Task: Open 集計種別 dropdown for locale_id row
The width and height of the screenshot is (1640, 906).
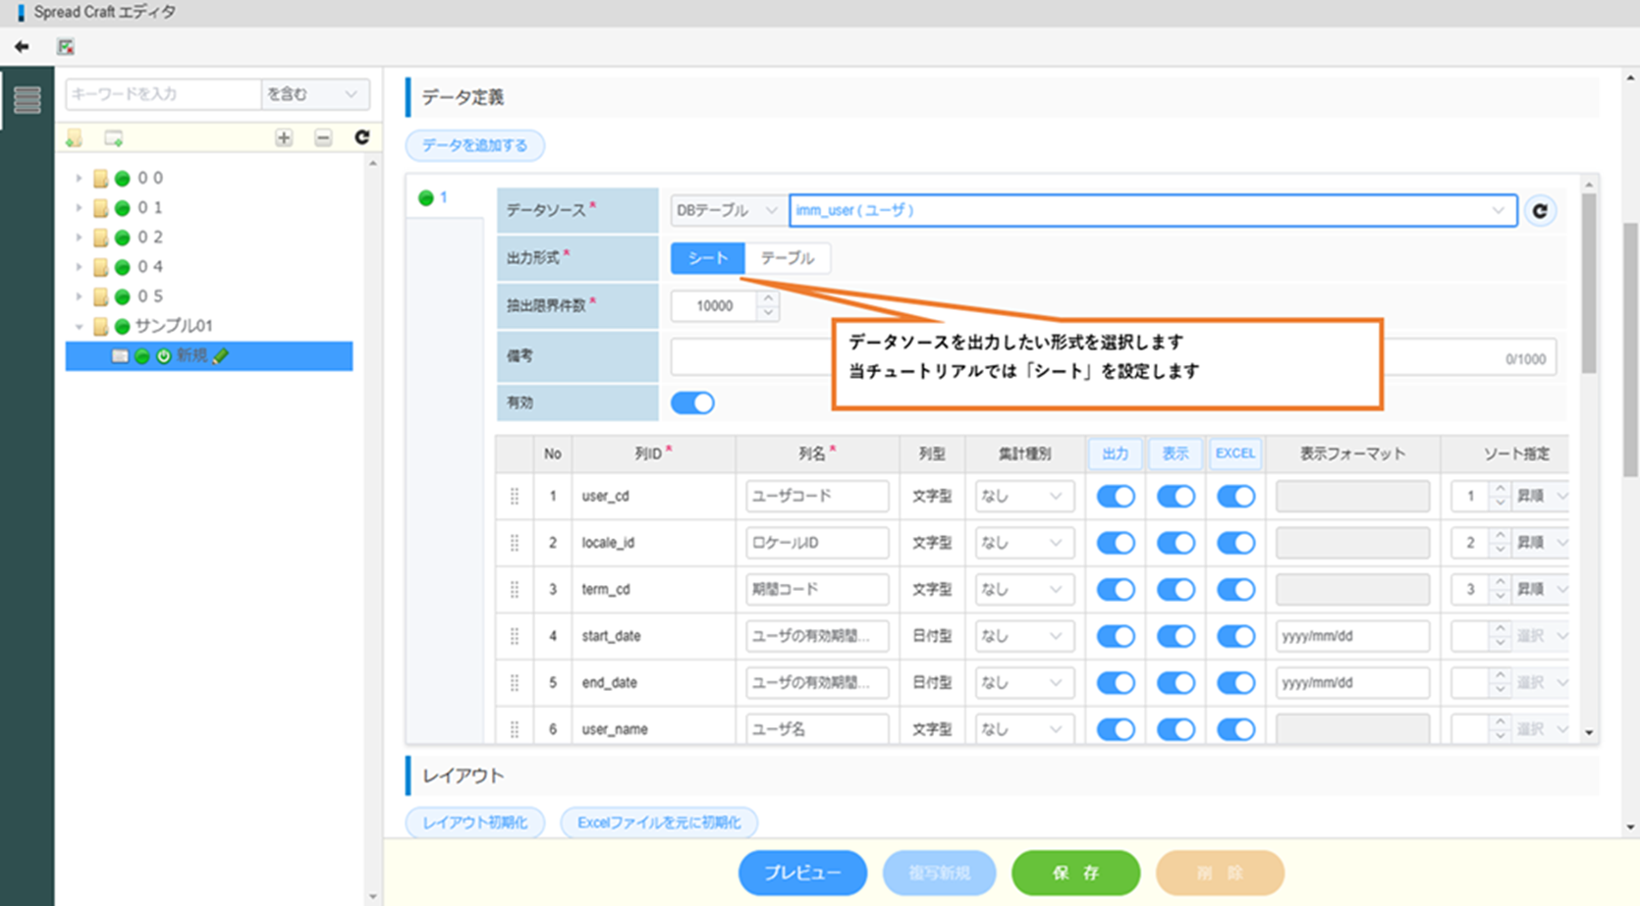Action: 1022,543
